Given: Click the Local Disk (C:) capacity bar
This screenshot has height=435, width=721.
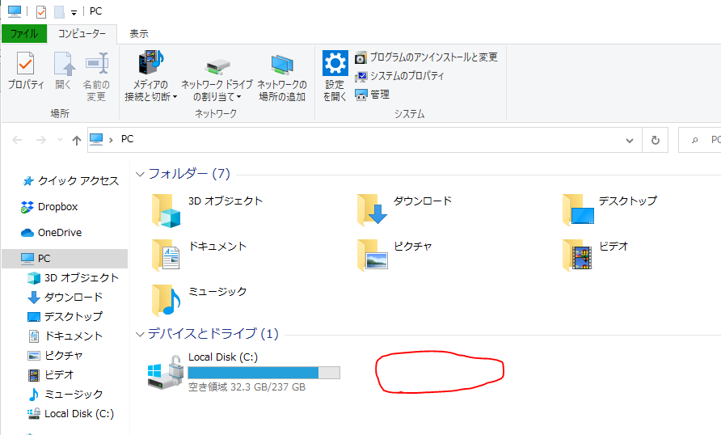Looking at the screenshot, I should (264, 373).
